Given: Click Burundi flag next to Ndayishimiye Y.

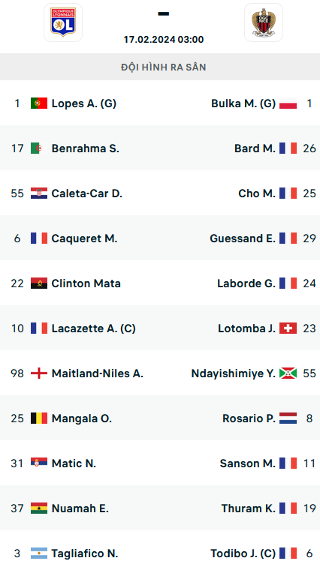Looking at the screenshot, I should point(288,373).
